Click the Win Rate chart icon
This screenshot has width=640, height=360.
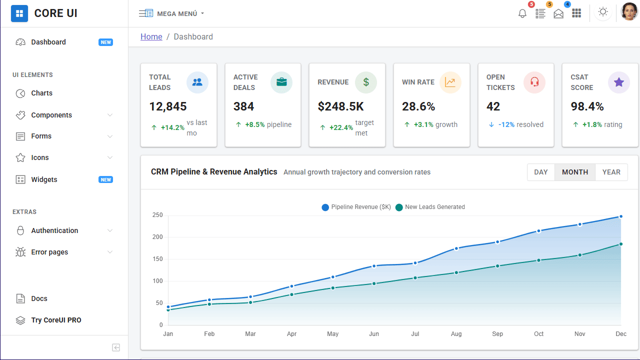point(450,82)
